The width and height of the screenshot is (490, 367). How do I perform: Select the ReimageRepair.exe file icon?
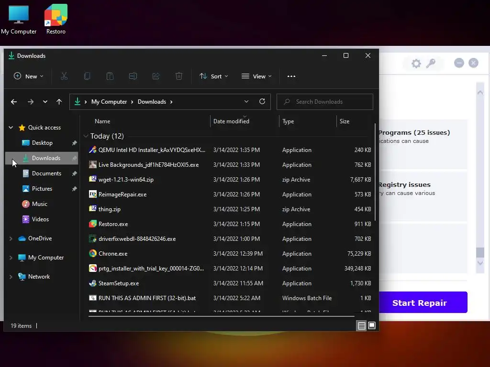pyautogui.click(x=92, y=194)
